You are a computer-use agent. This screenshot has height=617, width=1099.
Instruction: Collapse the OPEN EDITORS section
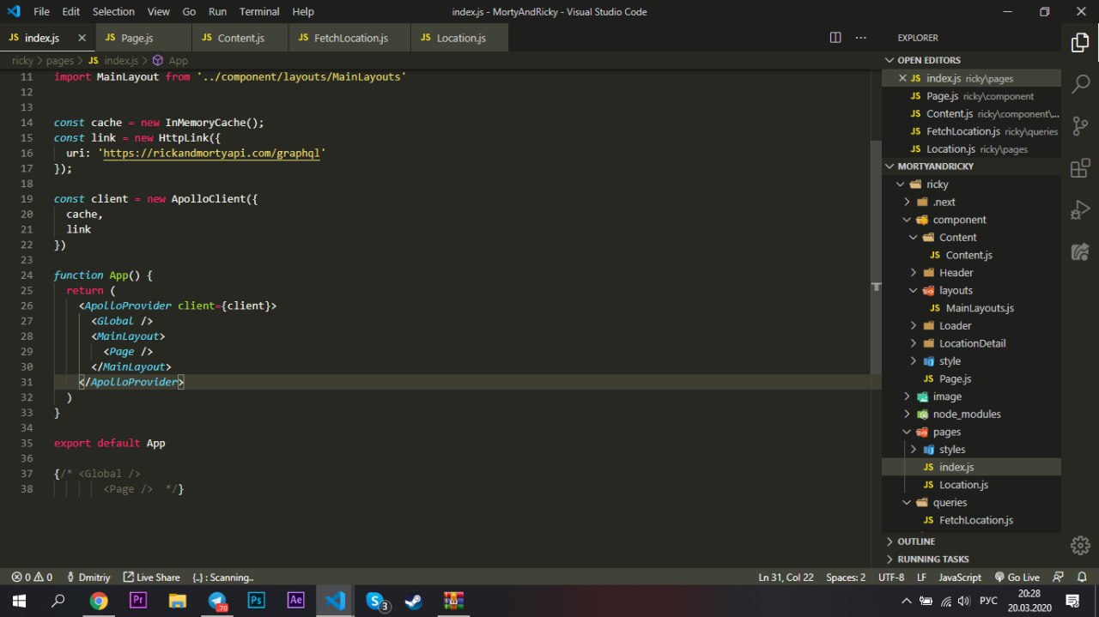point(971,60)
